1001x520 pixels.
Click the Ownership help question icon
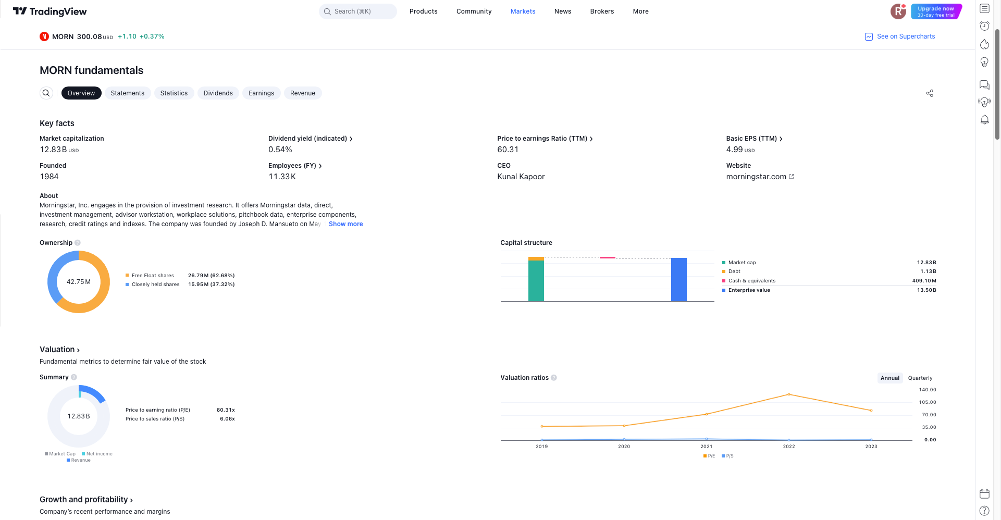(78, 243)
